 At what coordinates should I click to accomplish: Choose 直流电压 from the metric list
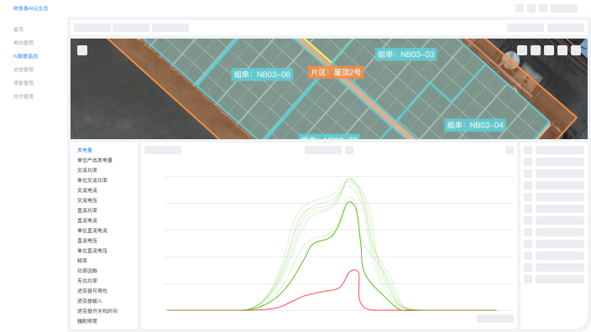(87, 241)
